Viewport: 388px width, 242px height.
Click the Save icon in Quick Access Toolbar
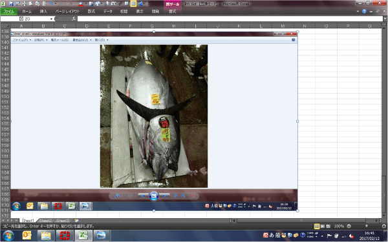click(11, 4)
